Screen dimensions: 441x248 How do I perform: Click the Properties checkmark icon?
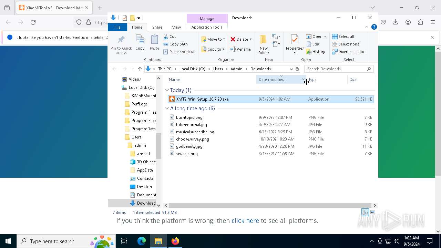pos(295,39)
